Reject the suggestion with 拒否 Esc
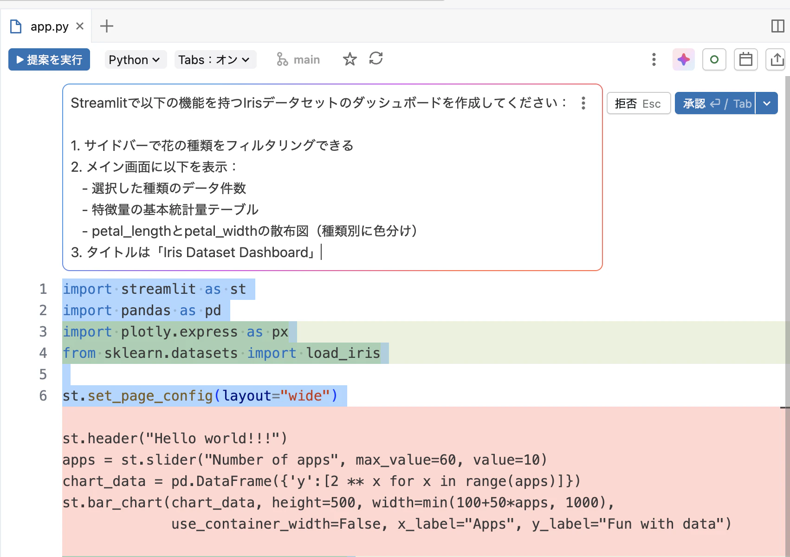790x557 pixels. point(638,103)
